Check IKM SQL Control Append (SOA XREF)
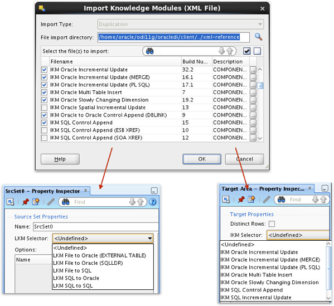This screenshot has height=306, width=334. pos(44,138)
